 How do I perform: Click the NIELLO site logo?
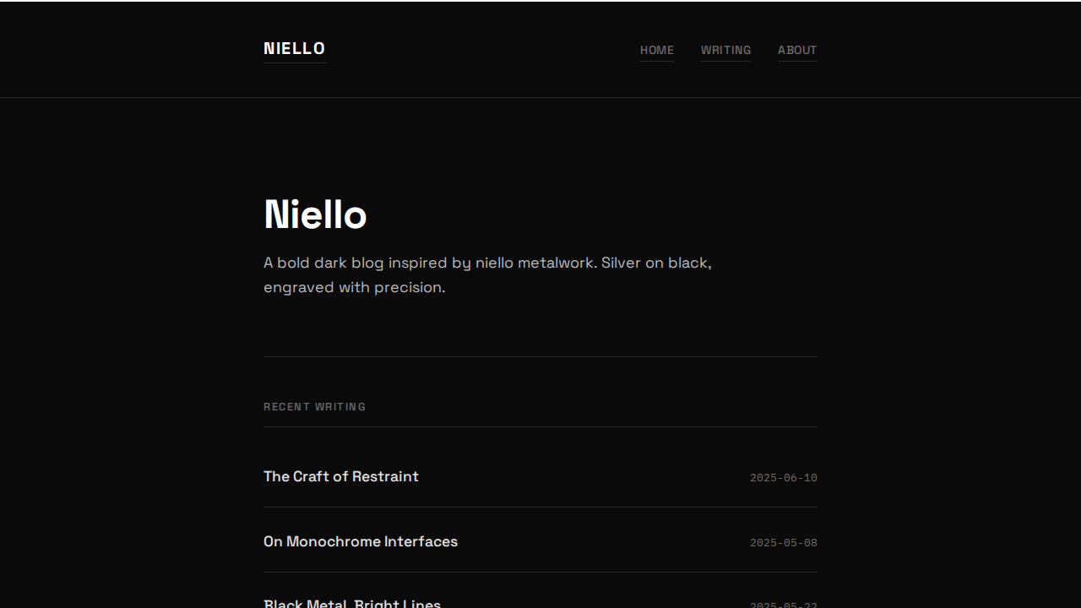294,48
